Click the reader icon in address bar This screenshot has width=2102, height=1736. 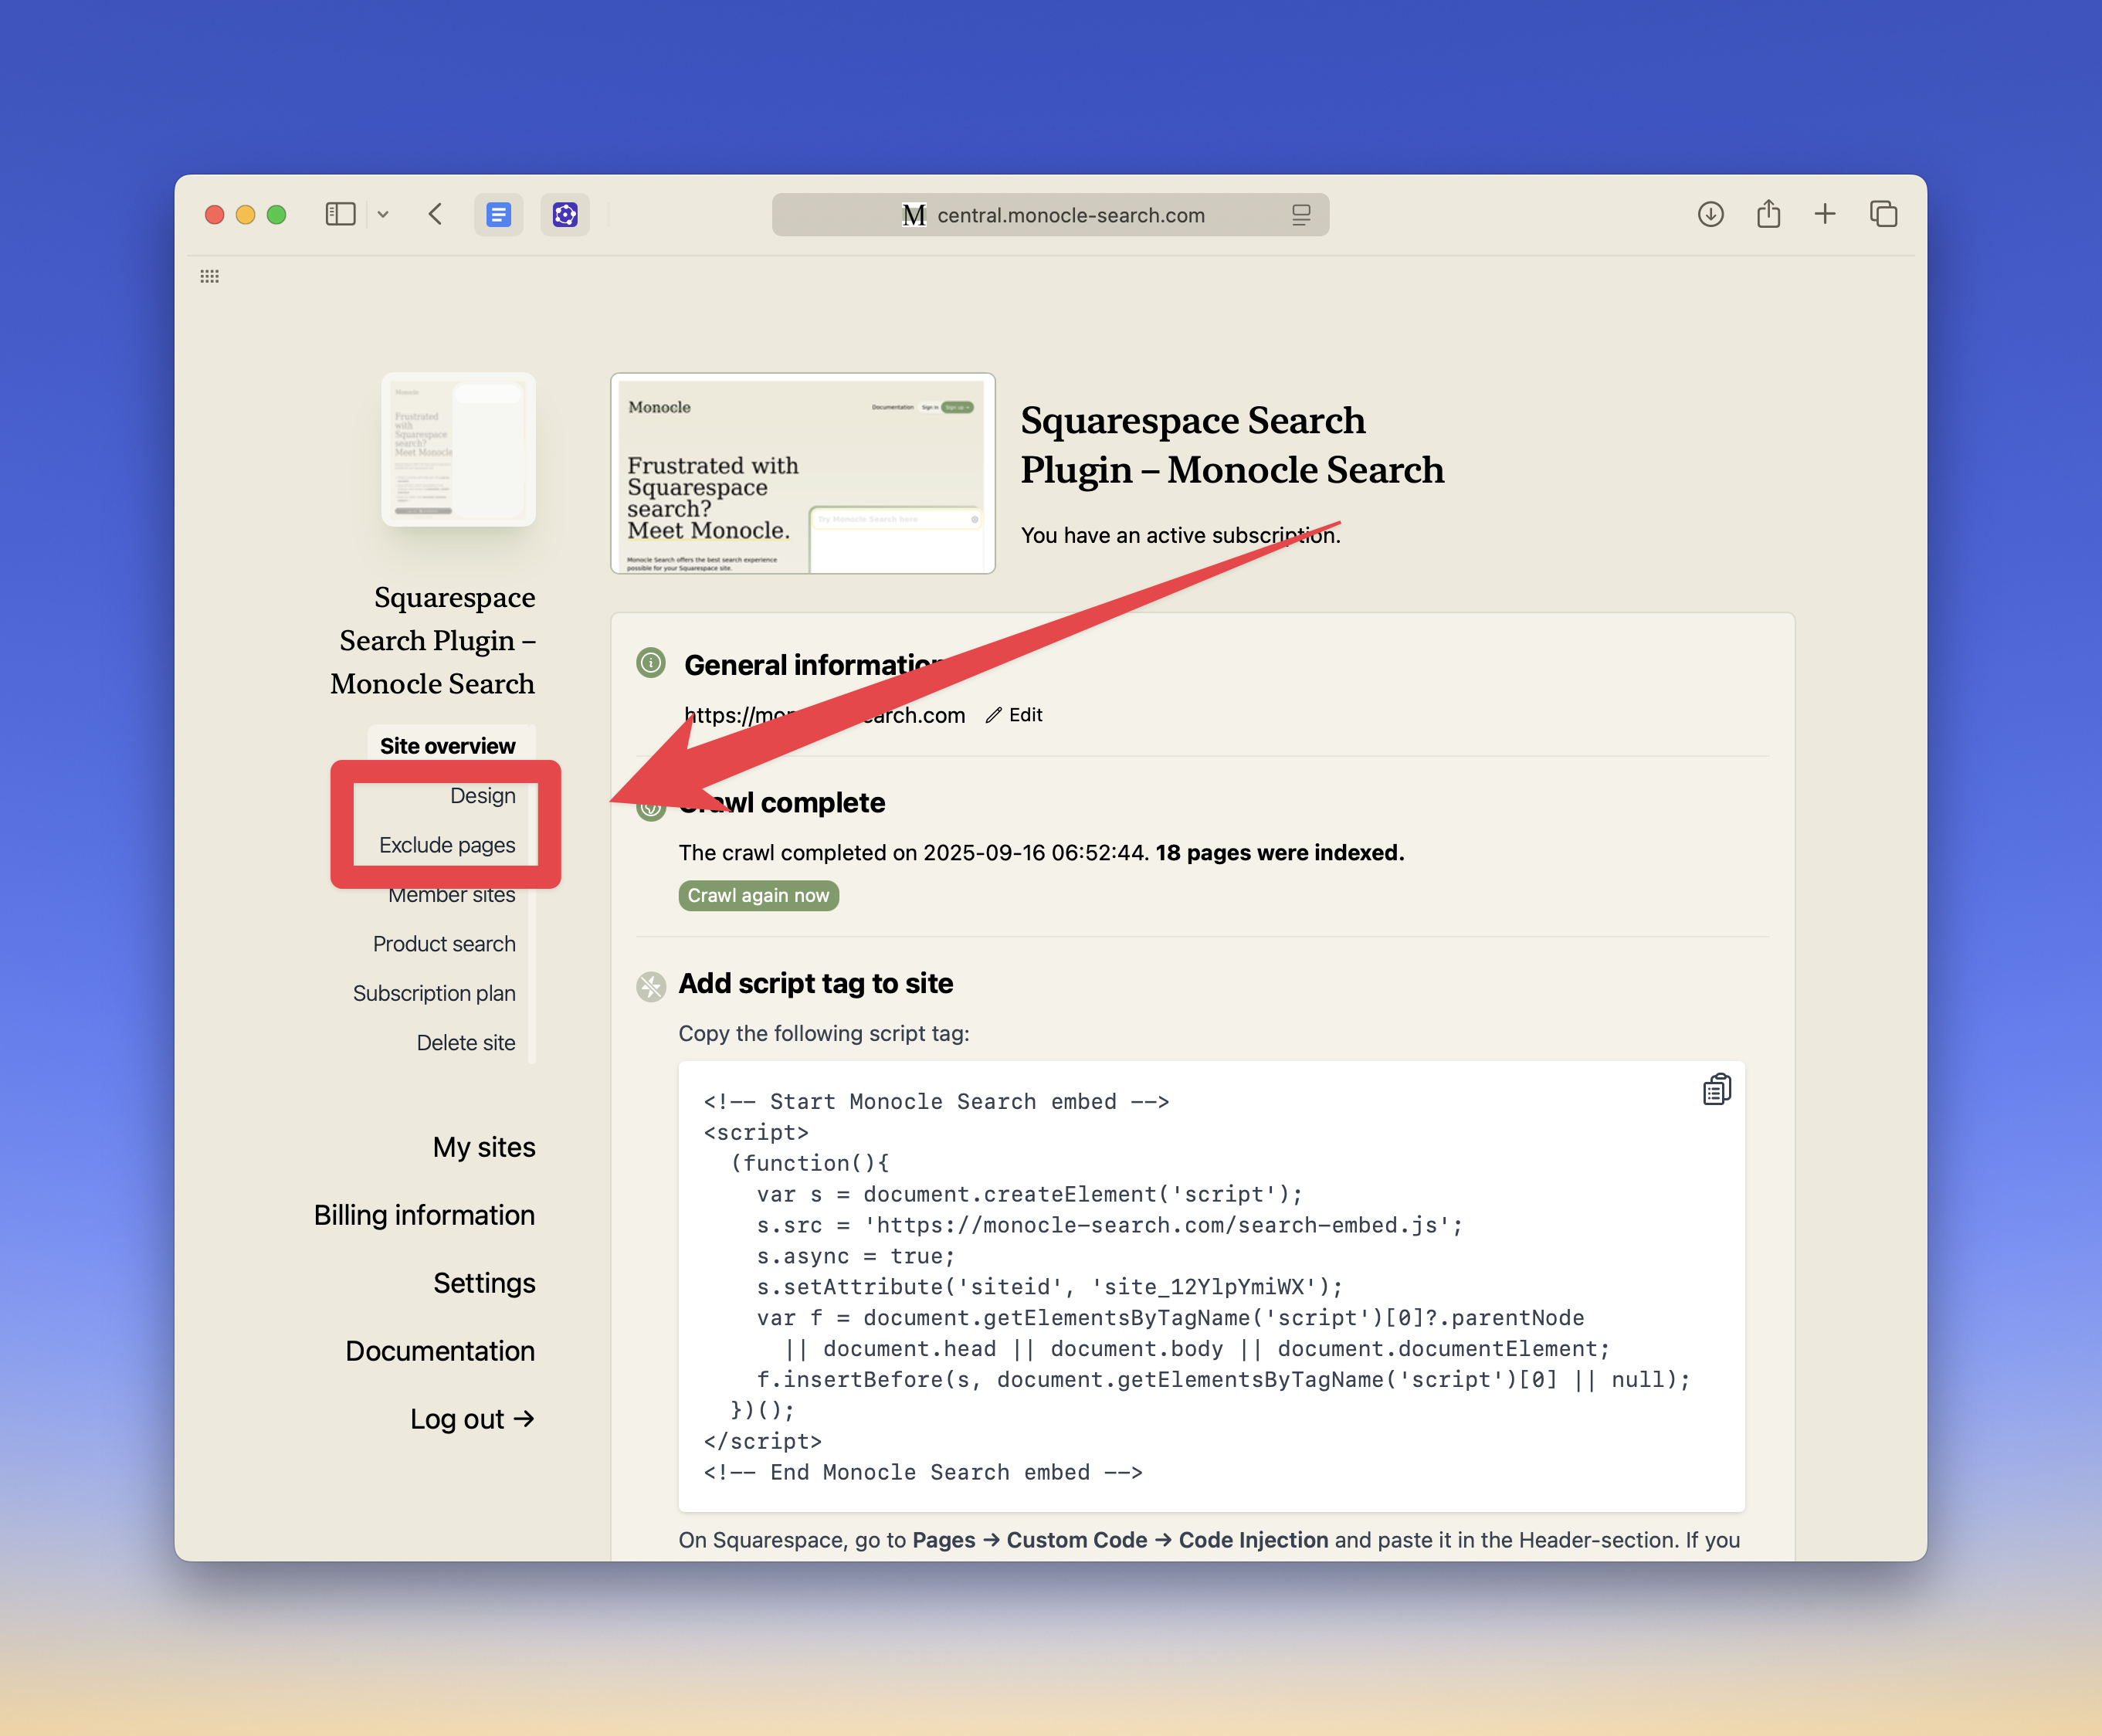1300,215
